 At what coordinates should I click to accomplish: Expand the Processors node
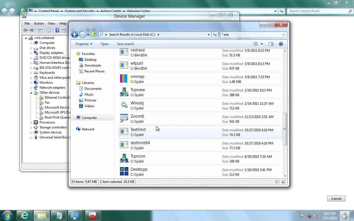31,122
